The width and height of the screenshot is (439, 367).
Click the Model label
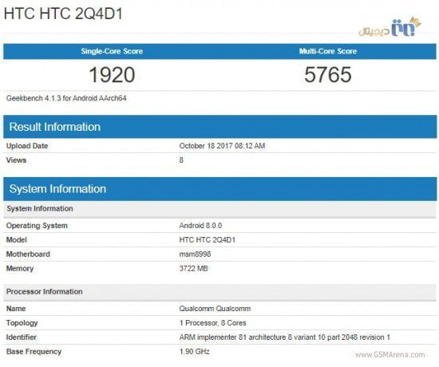point(17,240)
